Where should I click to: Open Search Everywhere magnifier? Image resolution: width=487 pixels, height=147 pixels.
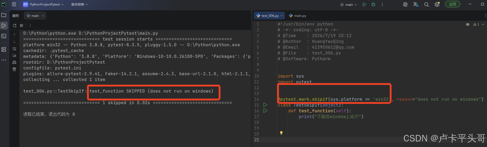tap(426, 4)
